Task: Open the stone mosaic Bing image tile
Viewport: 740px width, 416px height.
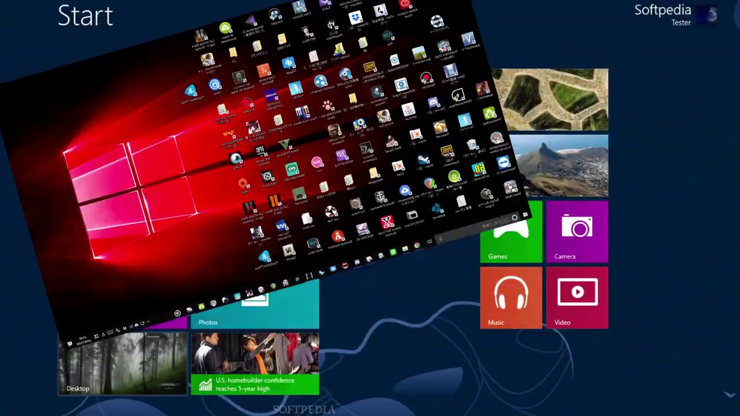Action: pos(550,99)
